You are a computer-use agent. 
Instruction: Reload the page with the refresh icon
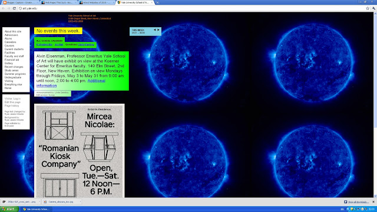[x=14, y=8]
